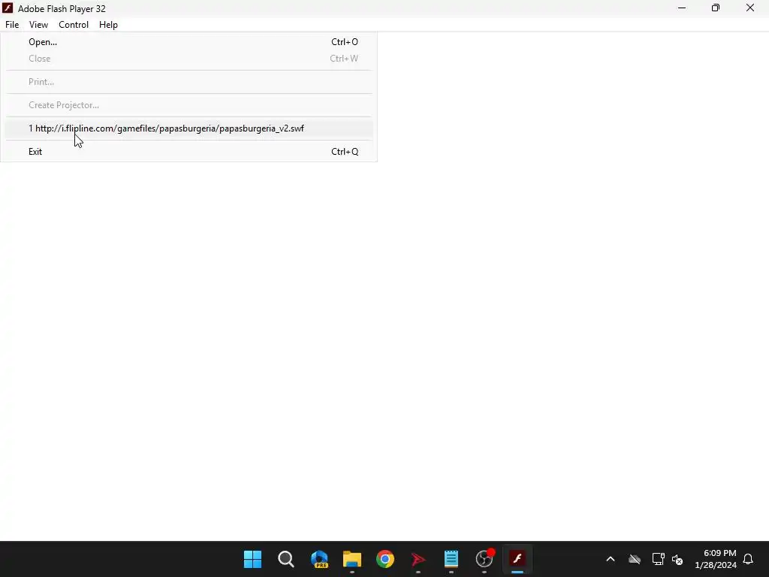Choose Open... from the File menu

click(x=188, y=42)
